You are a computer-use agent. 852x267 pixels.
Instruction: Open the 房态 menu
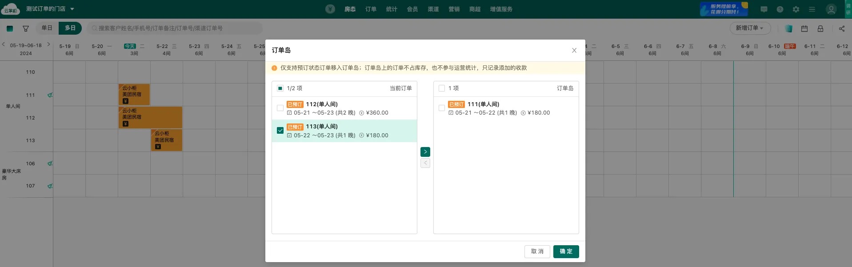[x=350, y=9]
